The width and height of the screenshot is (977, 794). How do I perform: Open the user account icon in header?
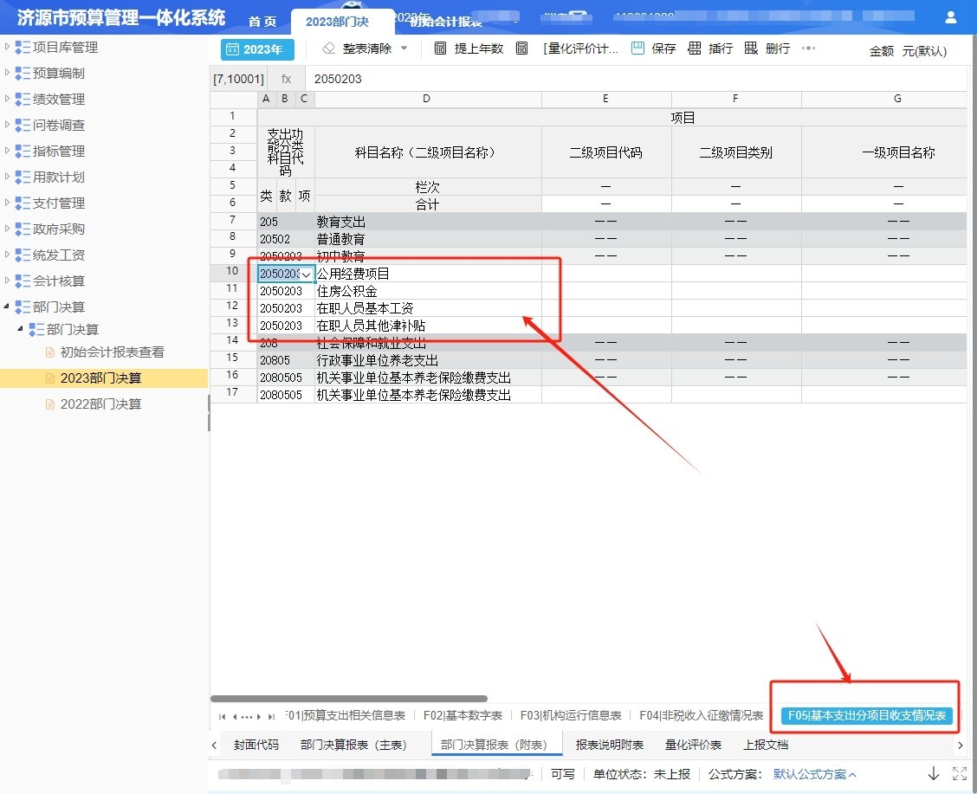click(950, 17)
